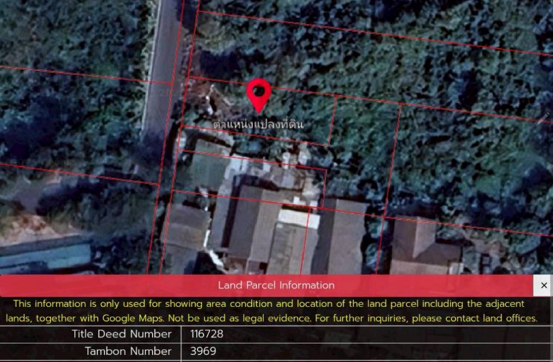Select the Land Parcel Information header bar

[275, 285]
